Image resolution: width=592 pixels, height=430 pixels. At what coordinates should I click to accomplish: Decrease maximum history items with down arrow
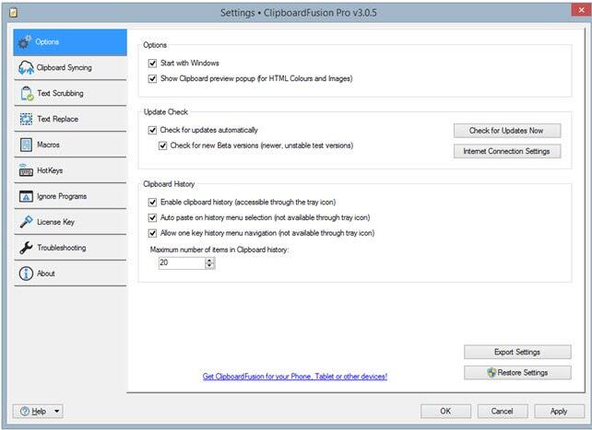209,266
